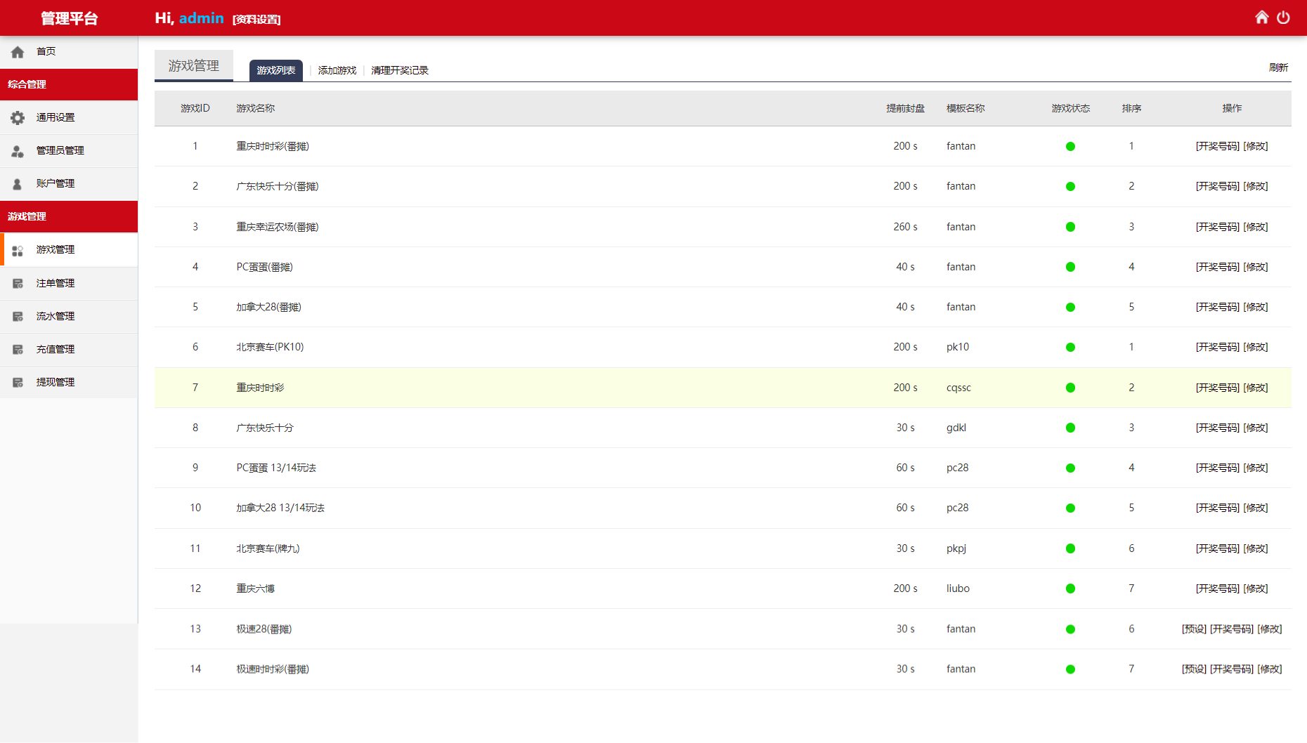Click 开奖号码 for 加拿大28 13/14玩法

click(x=1217, y=508)
